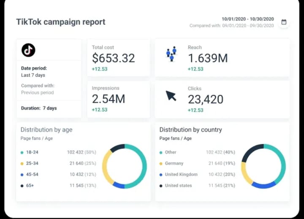Select the United states country label
The image size is (304, 219).
pos(178,186)
